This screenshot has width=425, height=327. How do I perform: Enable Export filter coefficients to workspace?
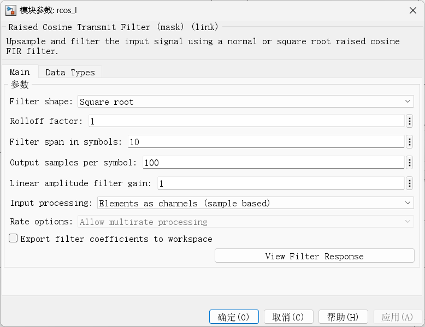13,239
